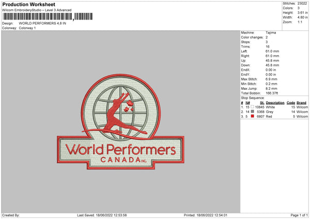310x219 pixels.
Task: Click the 'Production Worksheet' title
Action: pyautogui.click(x=28, y=4)
